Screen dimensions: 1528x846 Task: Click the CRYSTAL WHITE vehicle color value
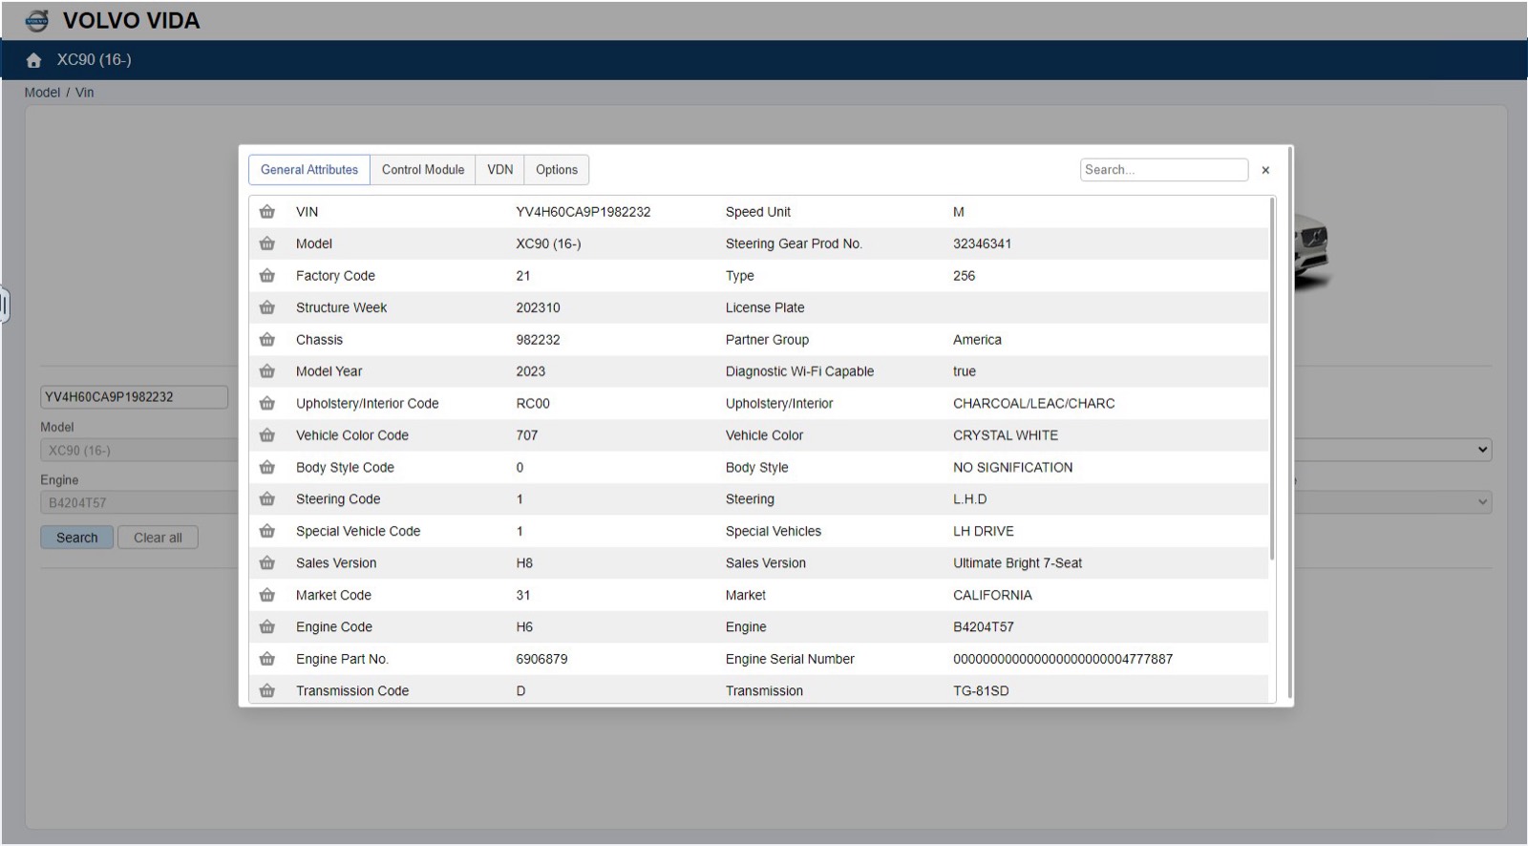pos(1006,435)
